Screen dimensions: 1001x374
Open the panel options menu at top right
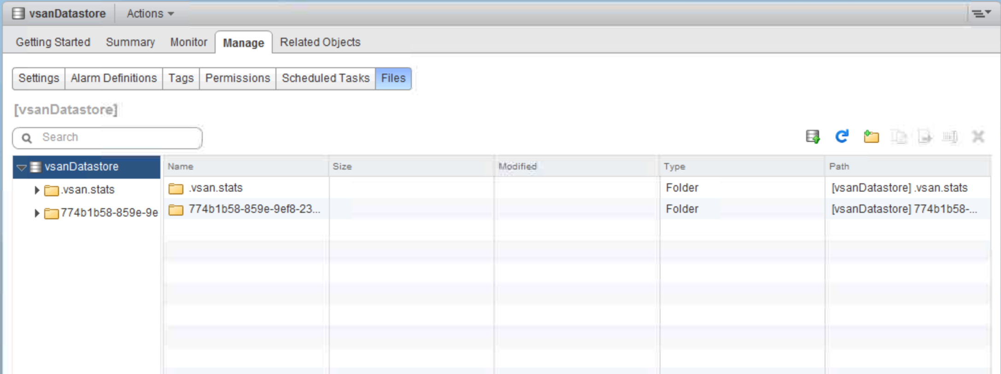click(981, 14)
